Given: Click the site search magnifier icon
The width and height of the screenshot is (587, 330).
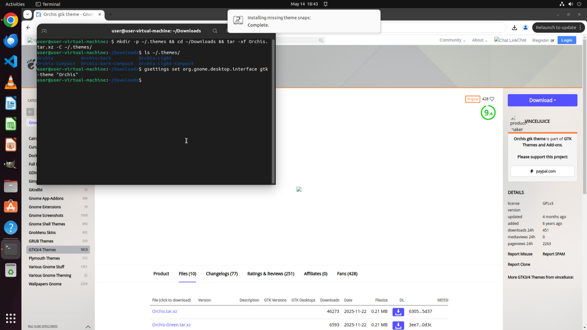Looking at the screenshot, I should click(x=321, y=41).
